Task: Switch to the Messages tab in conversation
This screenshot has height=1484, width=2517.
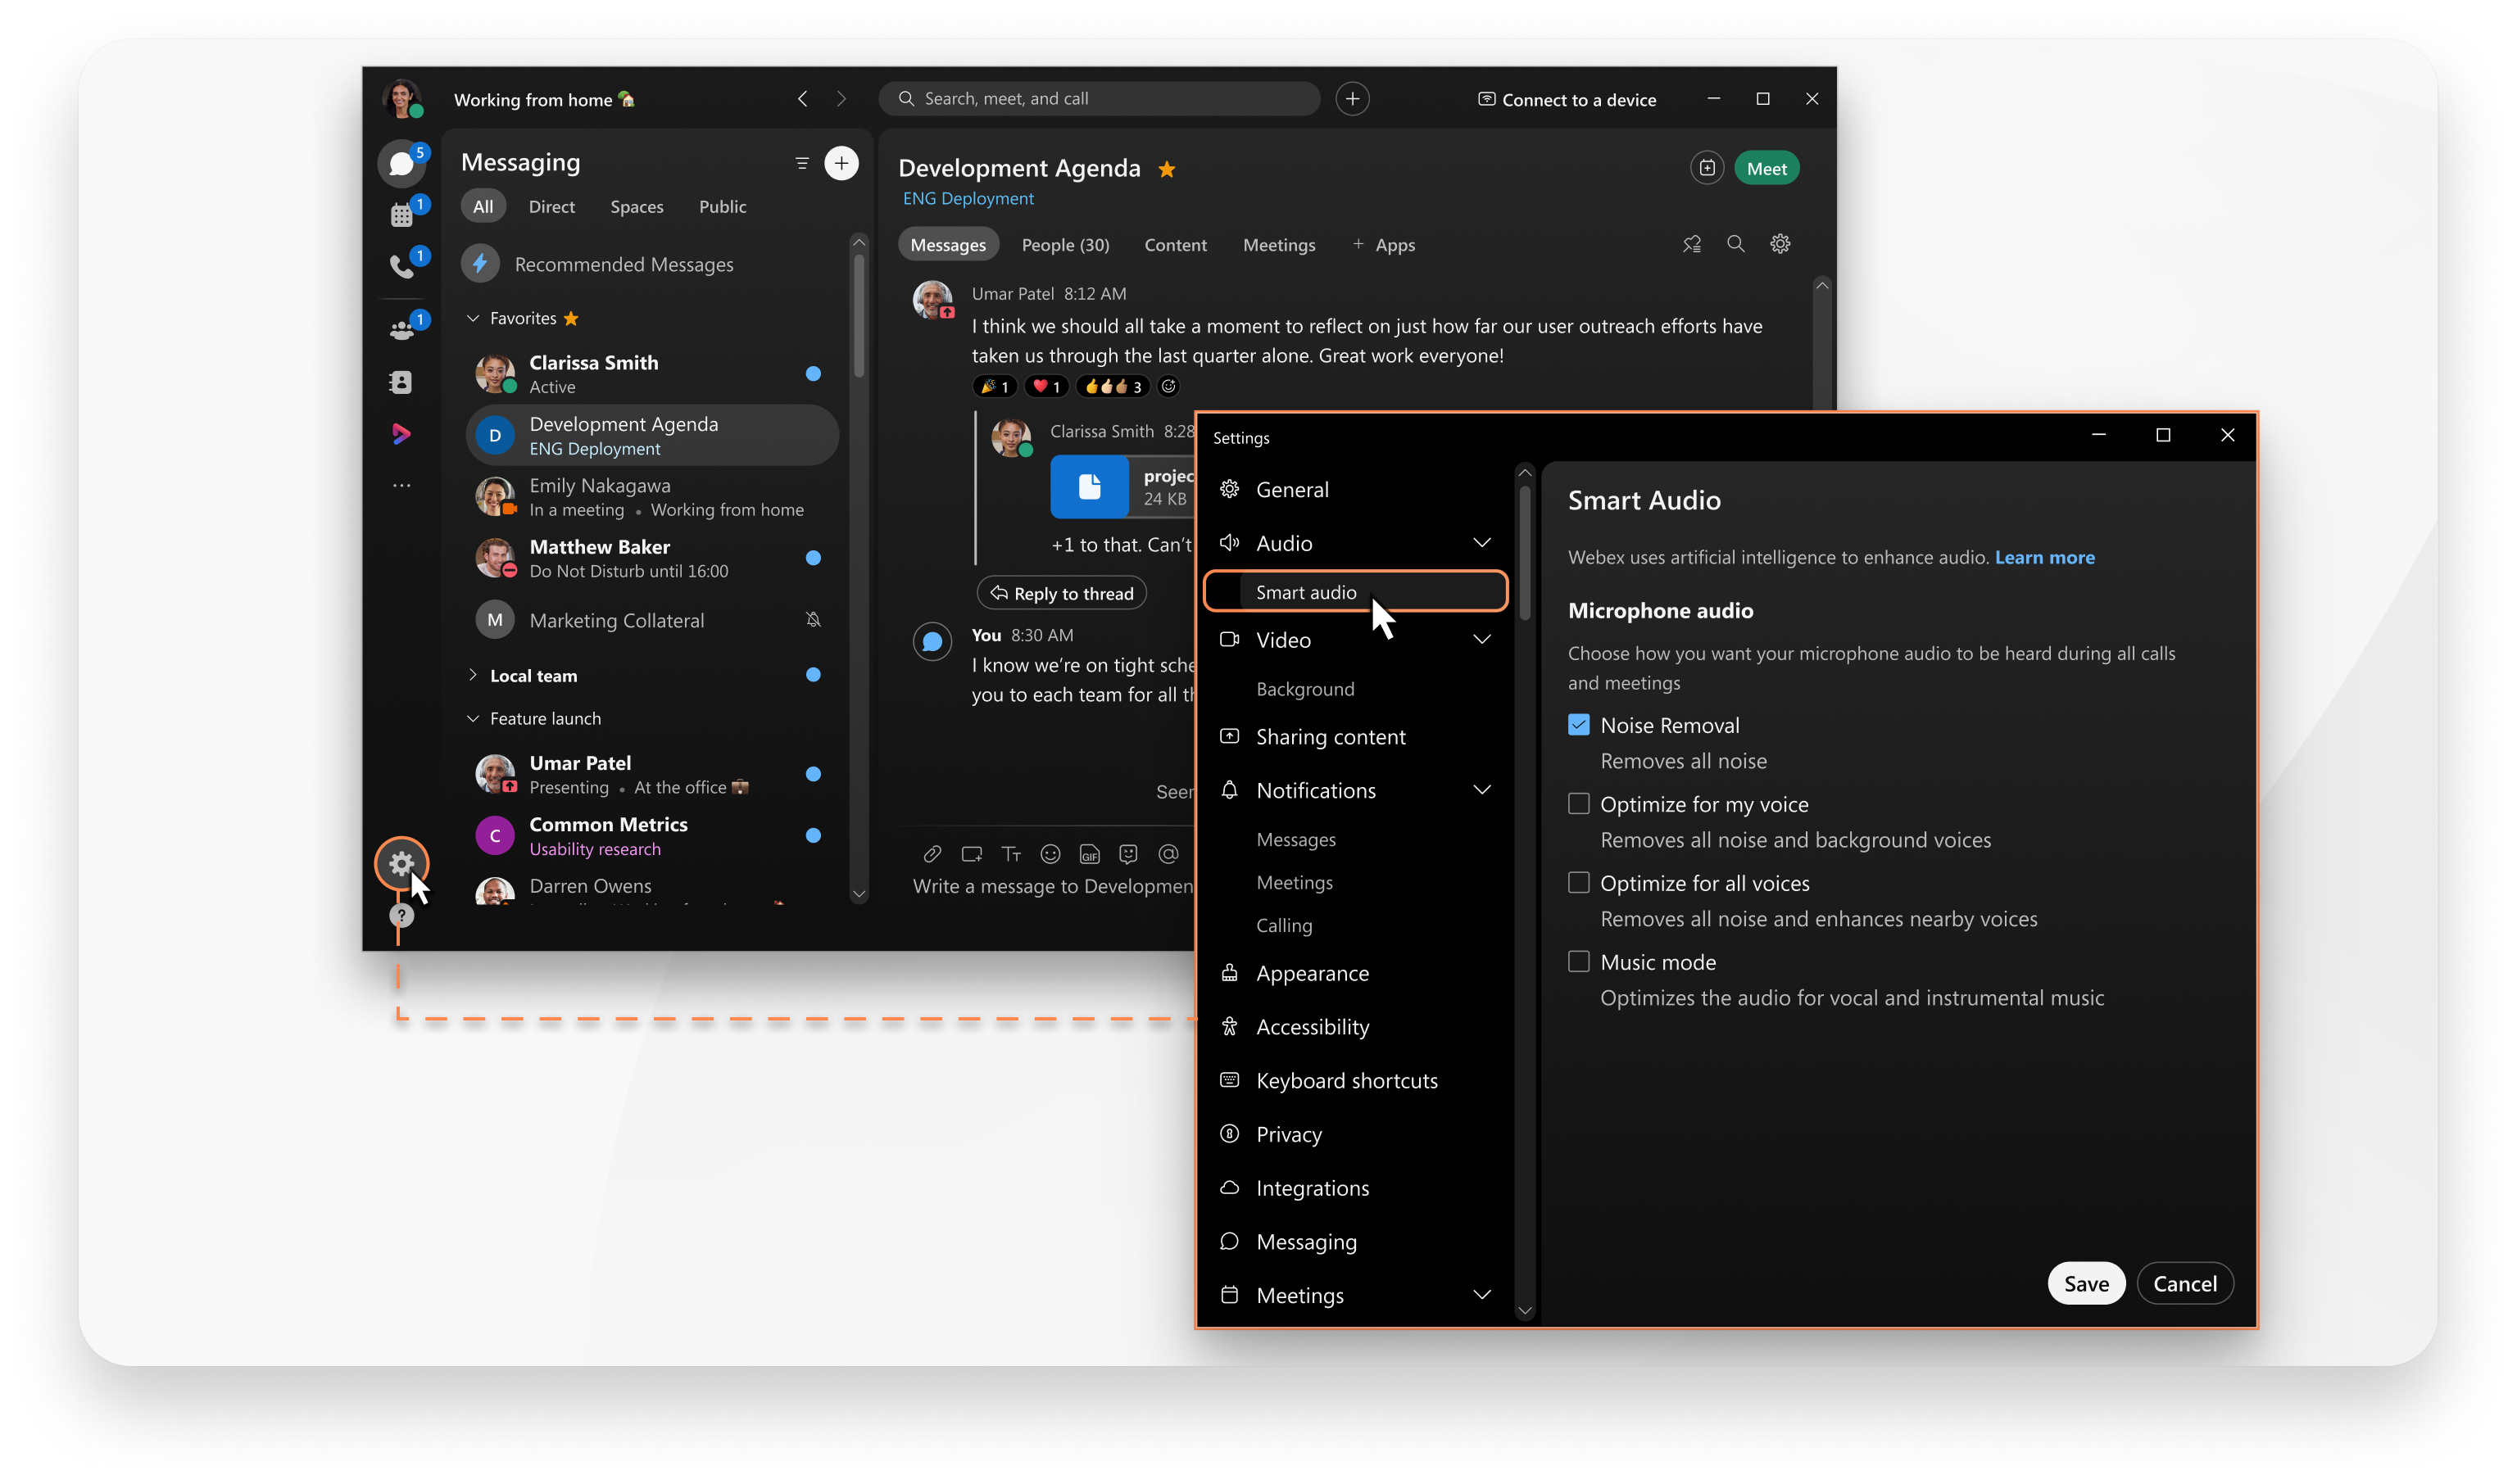Action: coord(949,244)
